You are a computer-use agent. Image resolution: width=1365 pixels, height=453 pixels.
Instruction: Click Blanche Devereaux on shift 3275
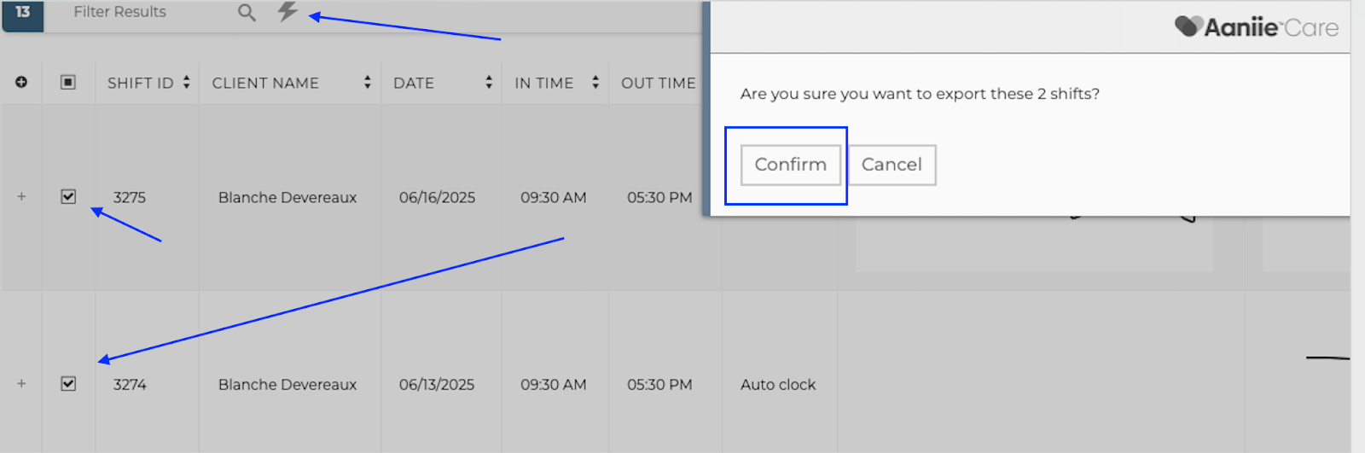click(x=288, y=197)
